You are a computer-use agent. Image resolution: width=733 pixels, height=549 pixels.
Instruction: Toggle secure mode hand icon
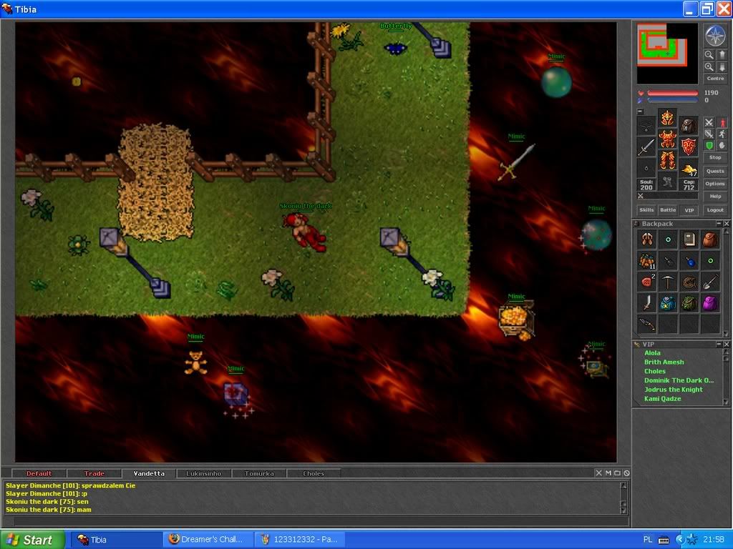[722, 146]
